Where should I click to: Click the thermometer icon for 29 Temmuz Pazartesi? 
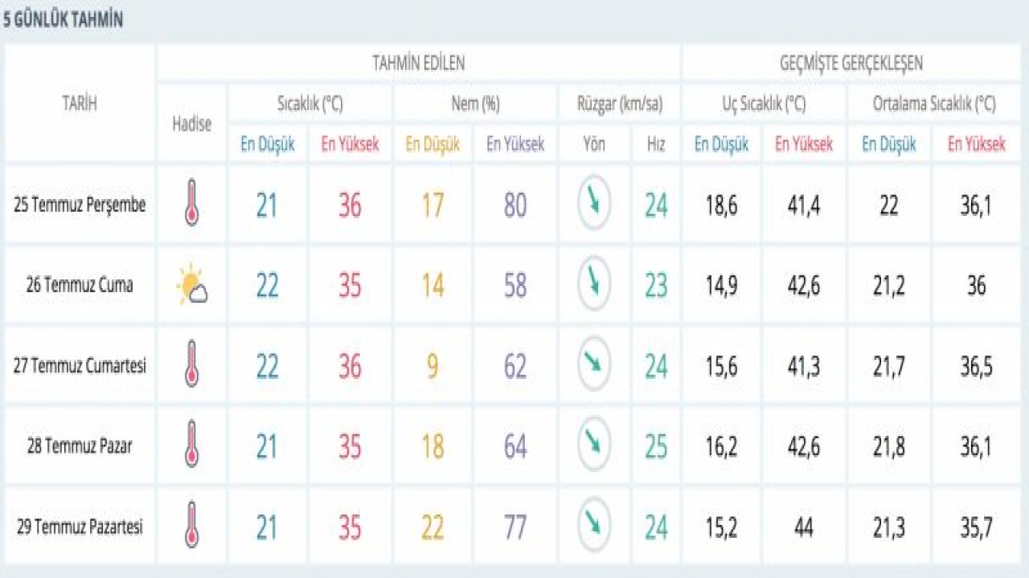(191, 525)
